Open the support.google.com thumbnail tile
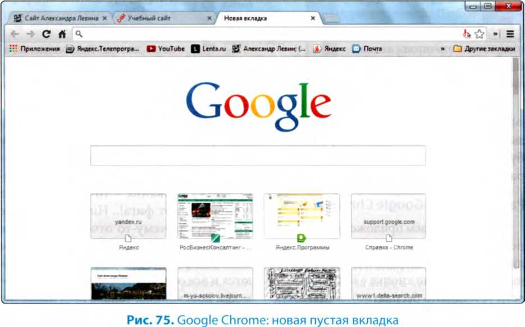This screenshot has height=327, width=525. [x=389, y=216]
